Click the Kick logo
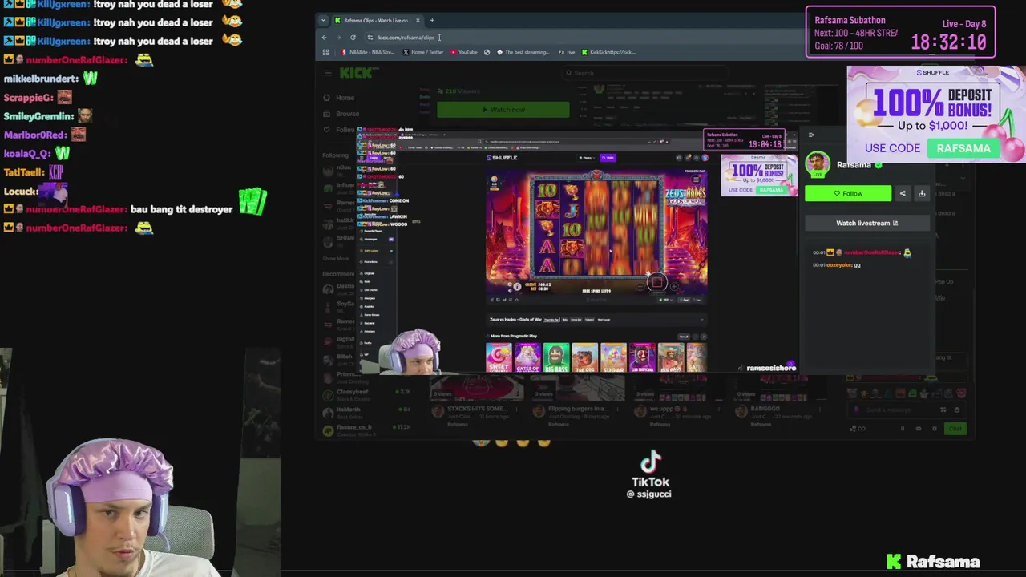Screen dimensions: 1026x577 [356, 73]
